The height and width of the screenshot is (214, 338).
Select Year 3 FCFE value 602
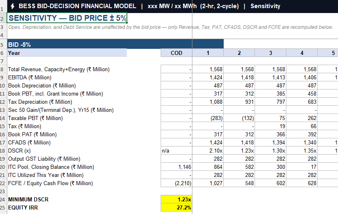click(270, 183)
